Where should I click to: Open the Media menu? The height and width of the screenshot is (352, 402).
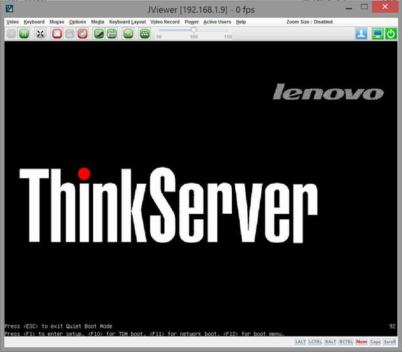pos(97,22)
